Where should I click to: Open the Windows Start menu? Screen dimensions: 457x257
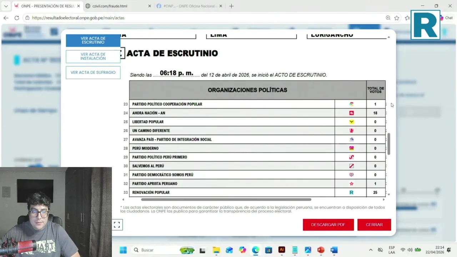pos(123,250)
